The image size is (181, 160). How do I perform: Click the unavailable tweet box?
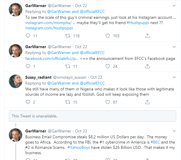click(92, 116)
